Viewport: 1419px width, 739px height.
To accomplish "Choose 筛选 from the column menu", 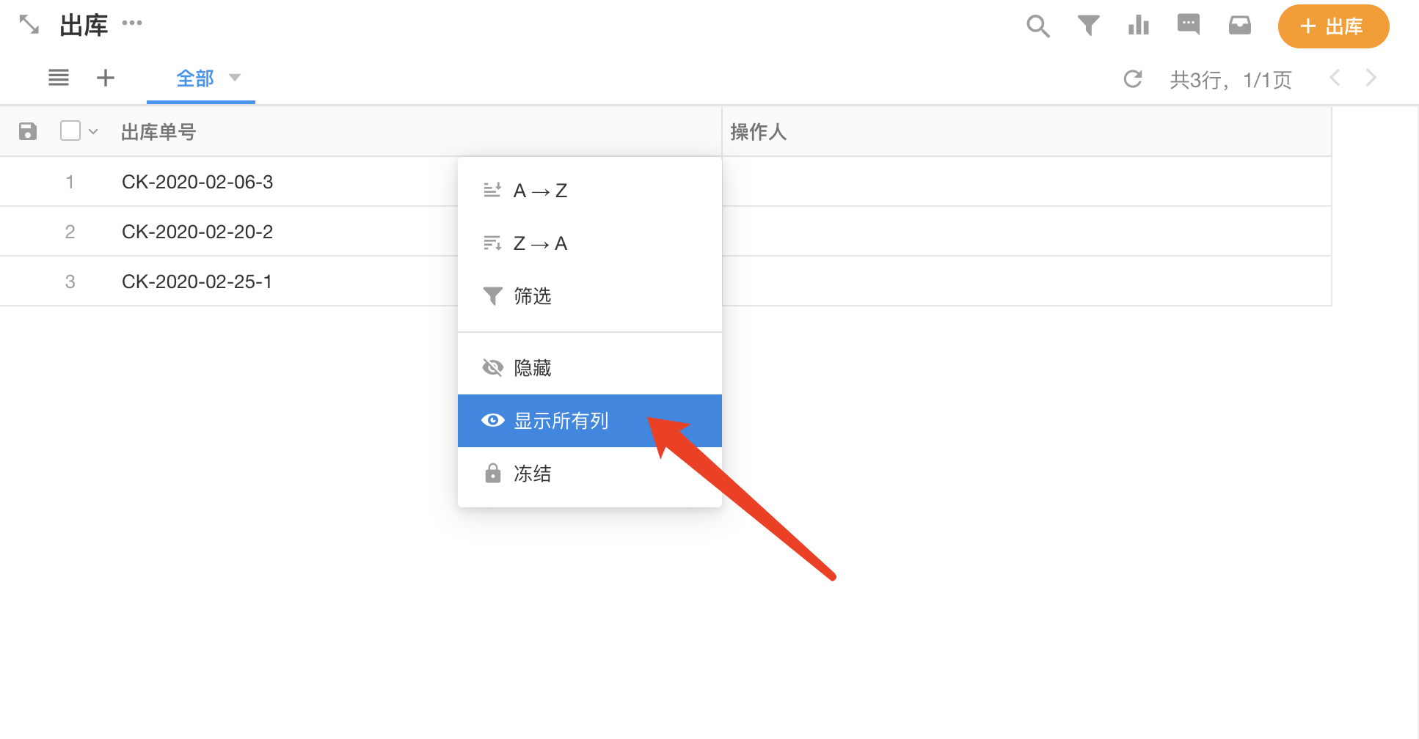I will (x=590, y=296).
